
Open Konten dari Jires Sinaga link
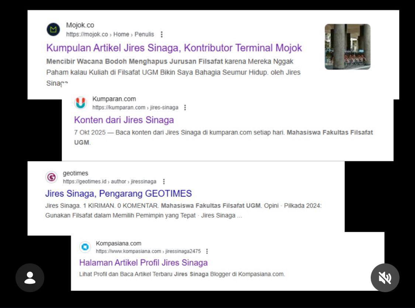(124, 120)
